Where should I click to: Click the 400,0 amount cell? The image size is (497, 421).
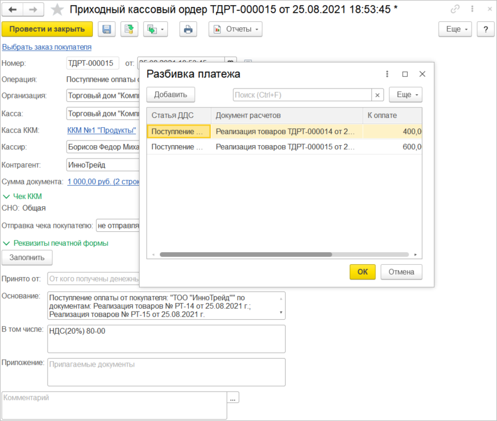[x=392, y=131]
